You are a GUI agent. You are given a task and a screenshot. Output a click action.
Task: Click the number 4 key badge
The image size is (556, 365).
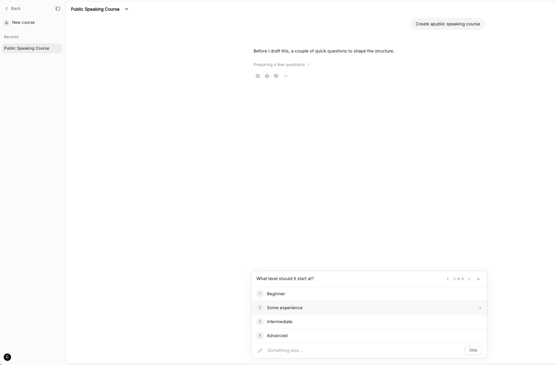coord(260,335)
